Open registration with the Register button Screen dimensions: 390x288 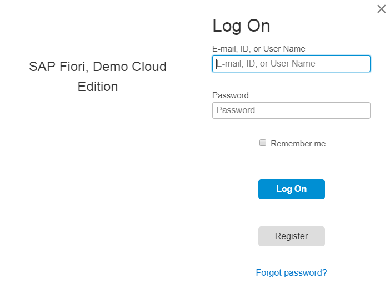291,236
